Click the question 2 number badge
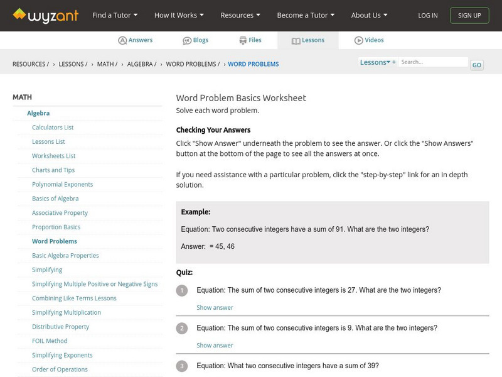The height and width of the screenshot is (377, 502). (x=182, y=328)
